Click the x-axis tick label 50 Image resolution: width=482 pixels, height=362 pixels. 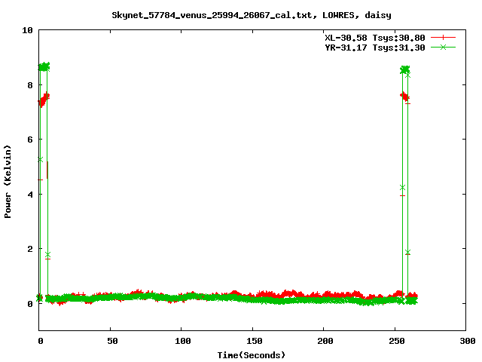pos(112,341)
